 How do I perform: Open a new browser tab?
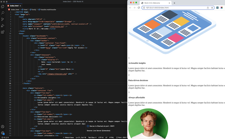174,3
